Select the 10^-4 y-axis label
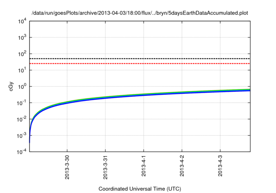 click(x=22, y=152)
